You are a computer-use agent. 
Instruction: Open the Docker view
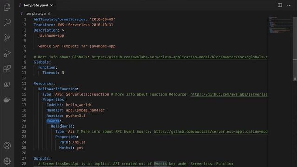[7, 100]
